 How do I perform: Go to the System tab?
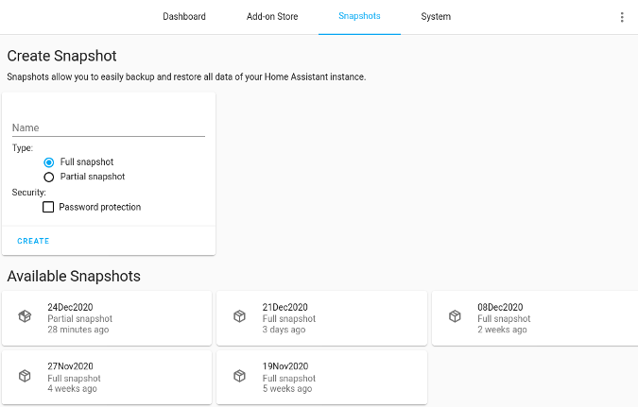436,17
